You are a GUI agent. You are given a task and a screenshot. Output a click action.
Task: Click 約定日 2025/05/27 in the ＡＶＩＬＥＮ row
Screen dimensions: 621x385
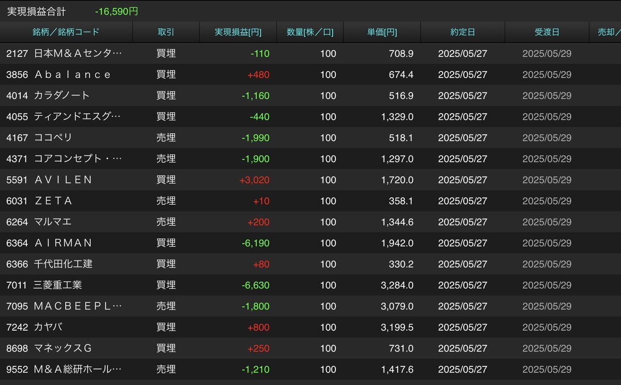pyautogui.click(x=463, y=180)
